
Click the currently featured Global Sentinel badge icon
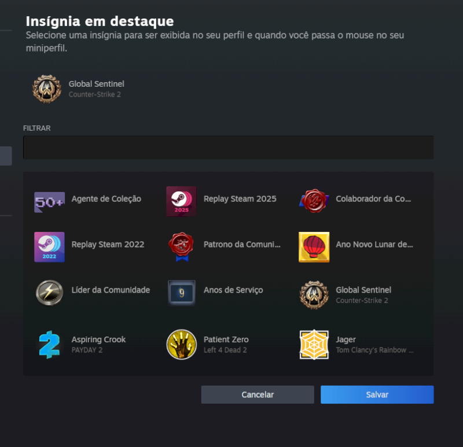(x=47, y=89)
